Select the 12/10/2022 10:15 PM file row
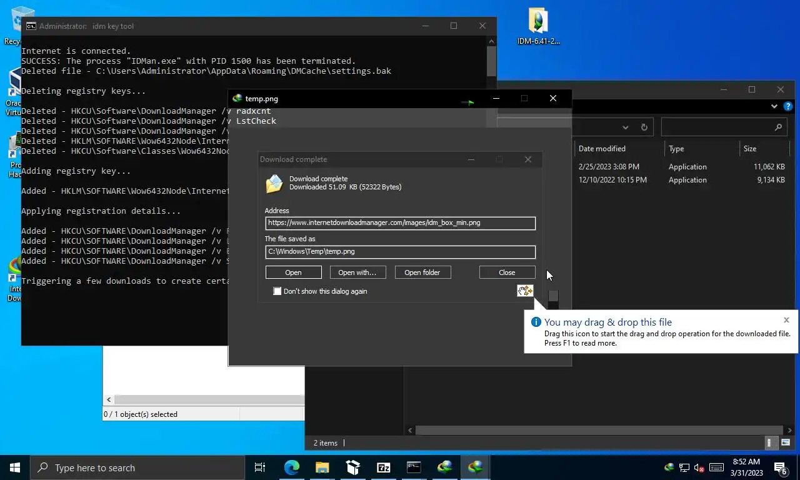Viewport: 800px width, 480px height. tap(680, 180)
